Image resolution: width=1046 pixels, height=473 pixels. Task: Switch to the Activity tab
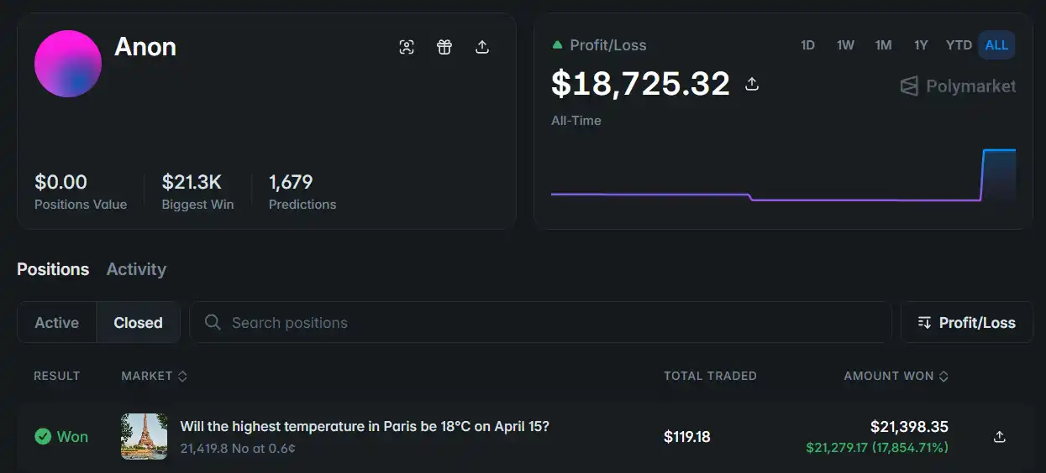(x=136, y=269)
